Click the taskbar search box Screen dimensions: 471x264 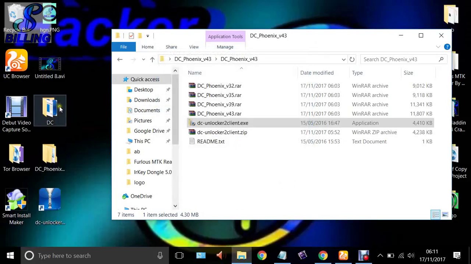pos(94,256)
